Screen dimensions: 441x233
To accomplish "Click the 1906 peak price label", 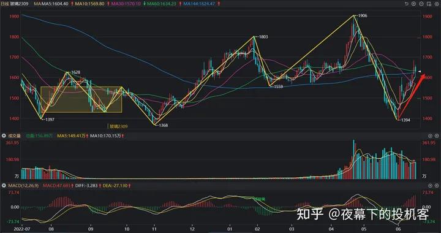I will 363,16.
